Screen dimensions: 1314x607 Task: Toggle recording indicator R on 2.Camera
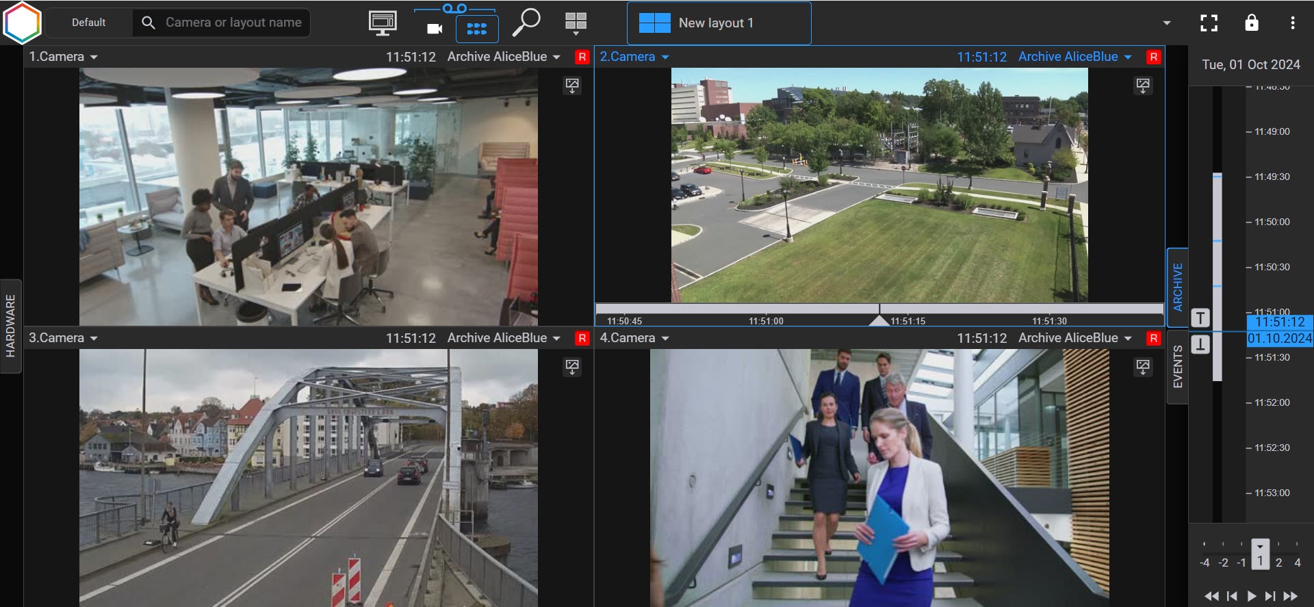[x=1154, y=57]
